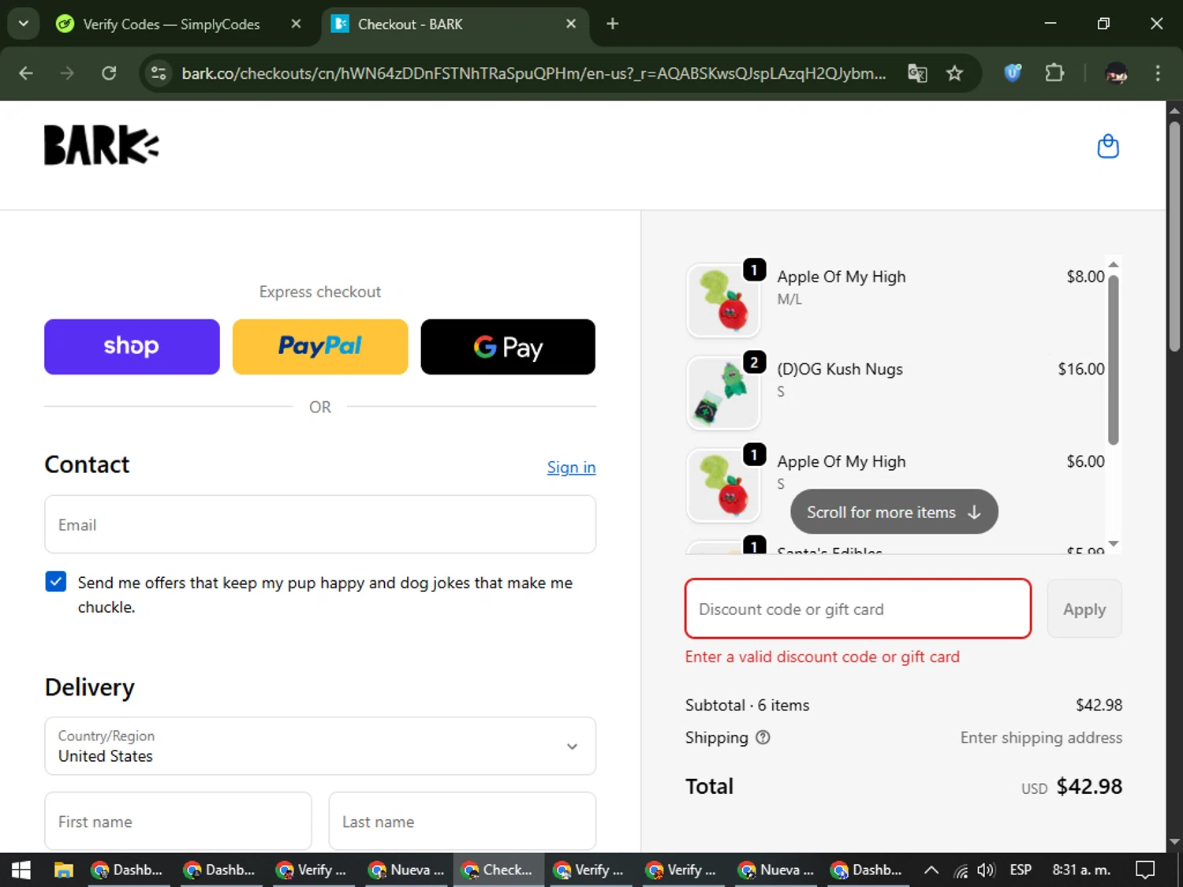Screen dimensions: 1183x887
Task: Click the browser address bar URL
Action: coord(534,73)
